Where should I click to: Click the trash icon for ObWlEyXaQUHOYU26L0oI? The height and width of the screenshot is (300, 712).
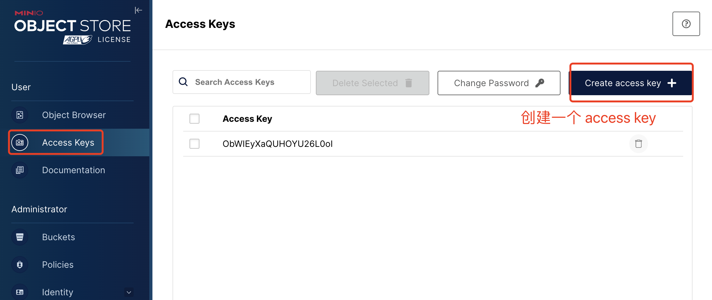point(639,143)
